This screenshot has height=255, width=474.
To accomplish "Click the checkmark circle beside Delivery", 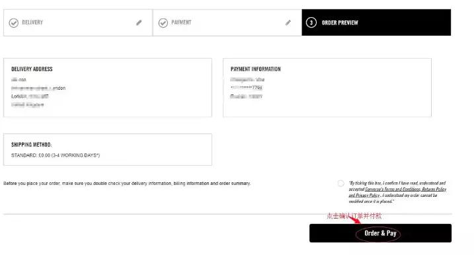I will click(14, 23).
